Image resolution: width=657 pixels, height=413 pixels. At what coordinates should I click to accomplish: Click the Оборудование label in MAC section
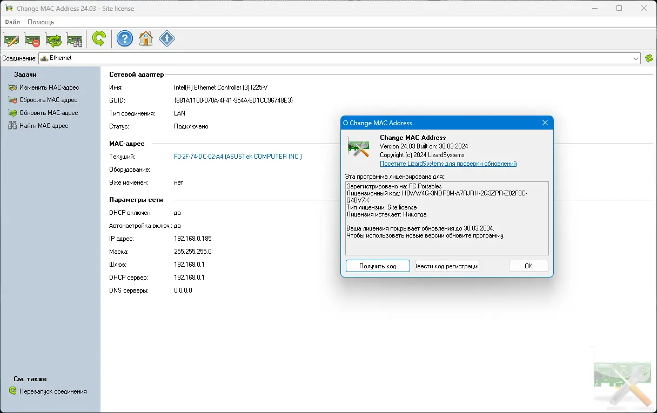pos(129,170)
